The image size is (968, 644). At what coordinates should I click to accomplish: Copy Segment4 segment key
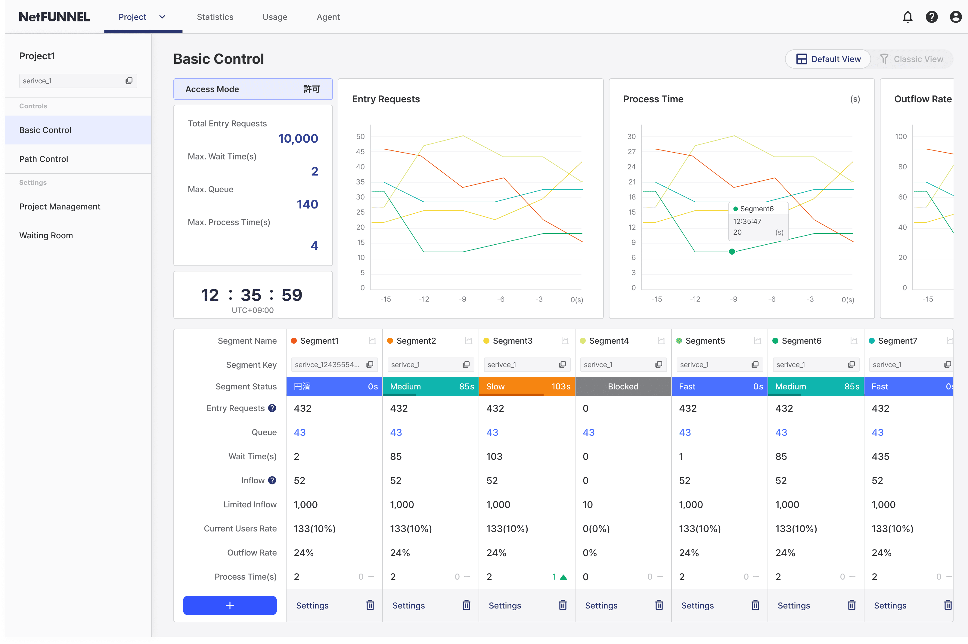pos(659,365)
